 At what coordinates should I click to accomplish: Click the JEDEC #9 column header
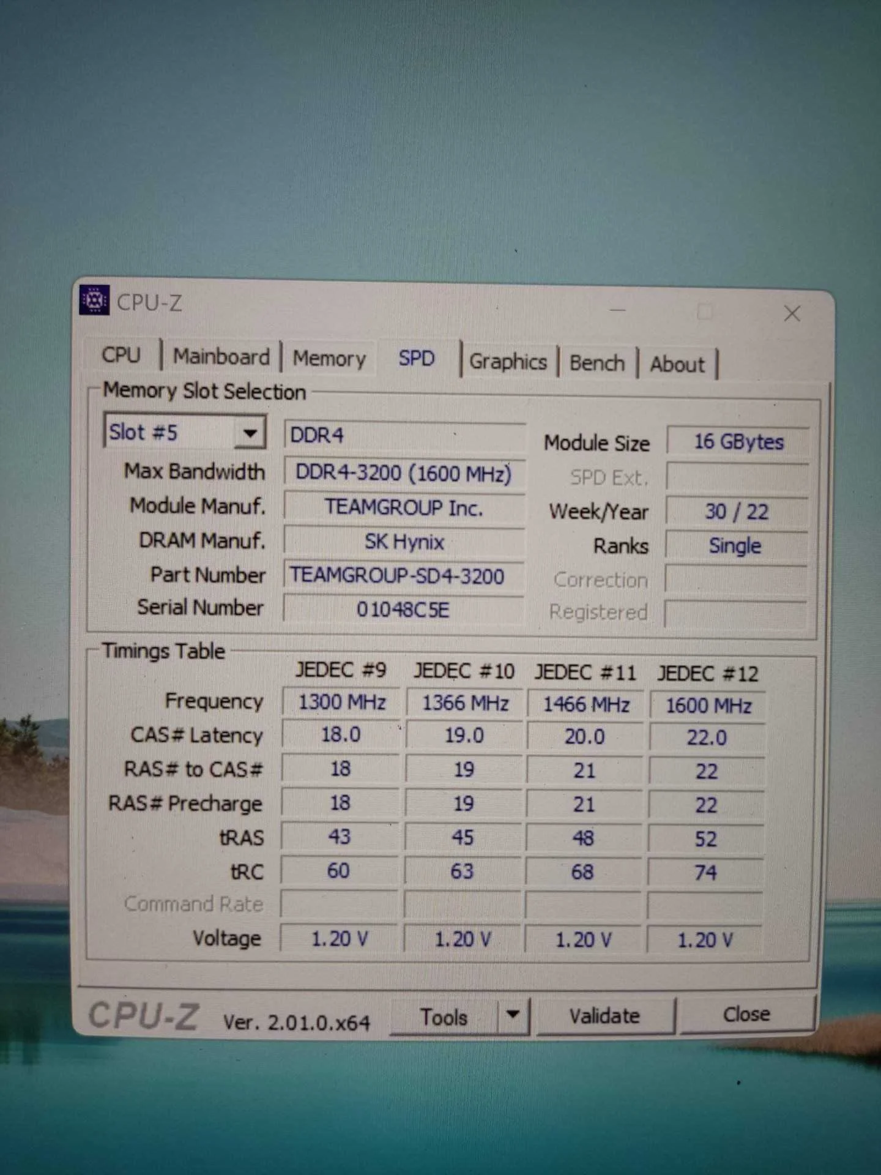[x=341, y=670]
